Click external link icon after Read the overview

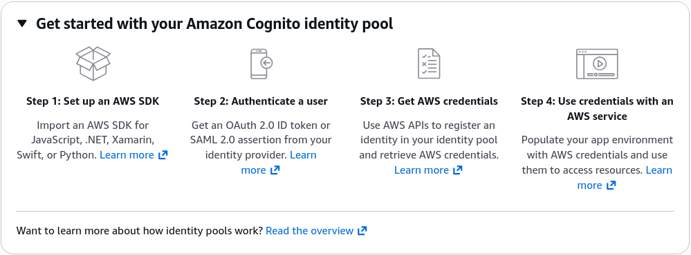362,231
